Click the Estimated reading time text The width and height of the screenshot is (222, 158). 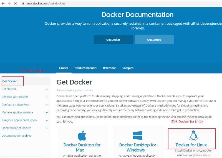click(x=75, y=90)
